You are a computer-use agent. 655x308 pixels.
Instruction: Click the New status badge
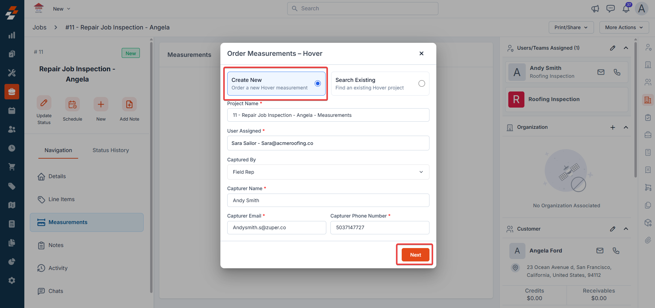tap(131, 53)
